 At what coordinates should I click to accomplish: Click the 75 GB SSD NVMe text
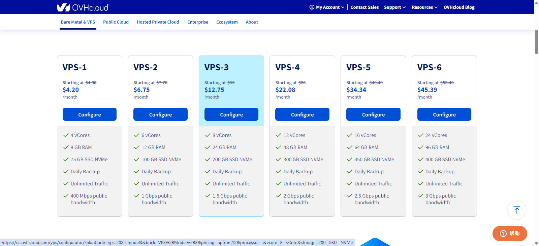[x=89, y=160]
